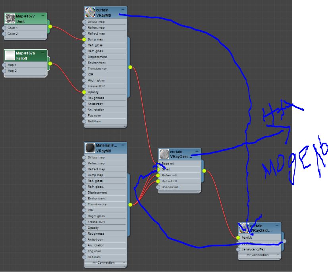Click the Falloff node output socket
This screenshot has width=328, height=272.
pyautogui.click(x=50, y=63)
